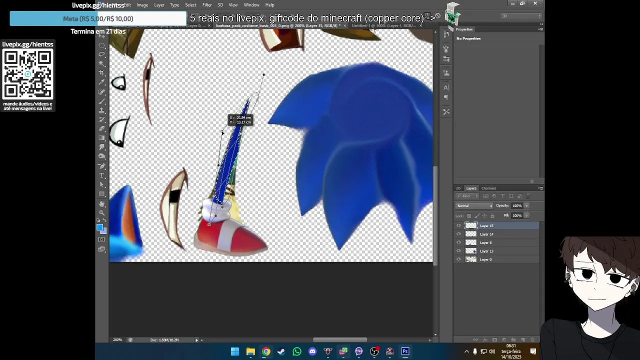Open the Help menu
640x360 pixels.
coord(269,5)
